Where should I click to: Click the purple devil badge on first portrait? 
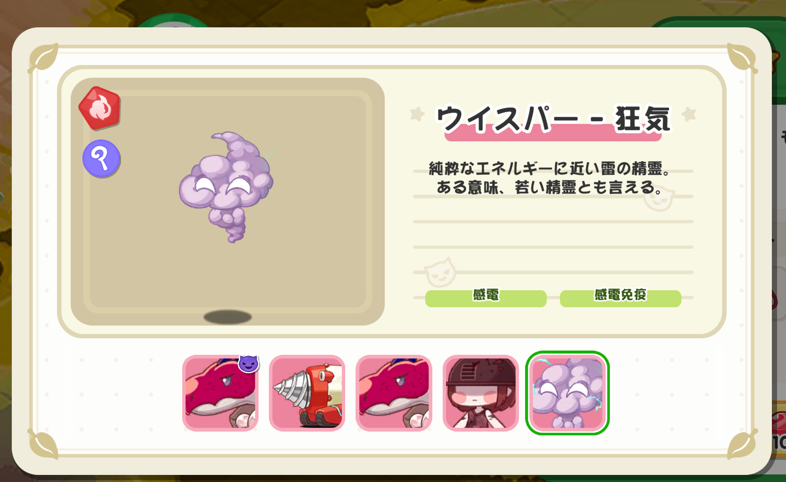[249, 363]
